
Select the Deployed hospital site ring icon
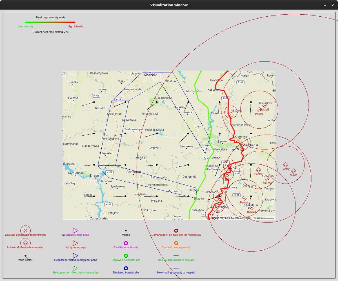[x=126, y=268]
